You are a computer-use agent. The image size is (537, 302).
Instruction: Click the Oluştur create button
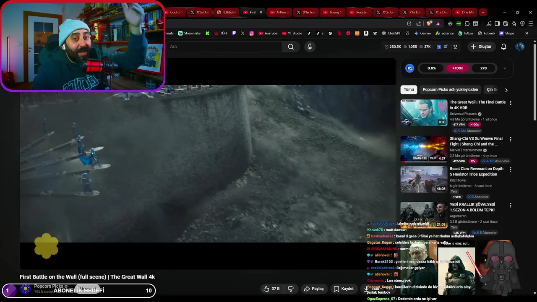(x=481, y=47)
